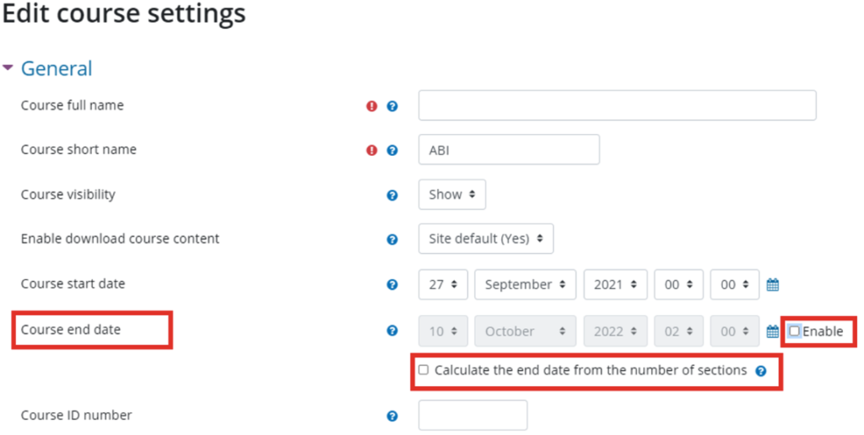Open help for Course full name
Image resolution: width=864 pixels, height=435 pixels.
(x=391, y=106)
